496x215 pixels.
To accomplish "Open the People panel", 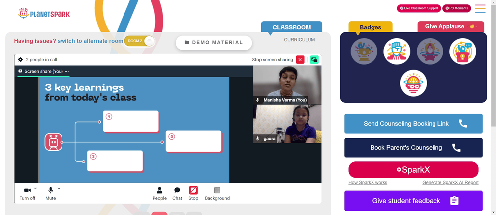I will click(x=159, y=194).
